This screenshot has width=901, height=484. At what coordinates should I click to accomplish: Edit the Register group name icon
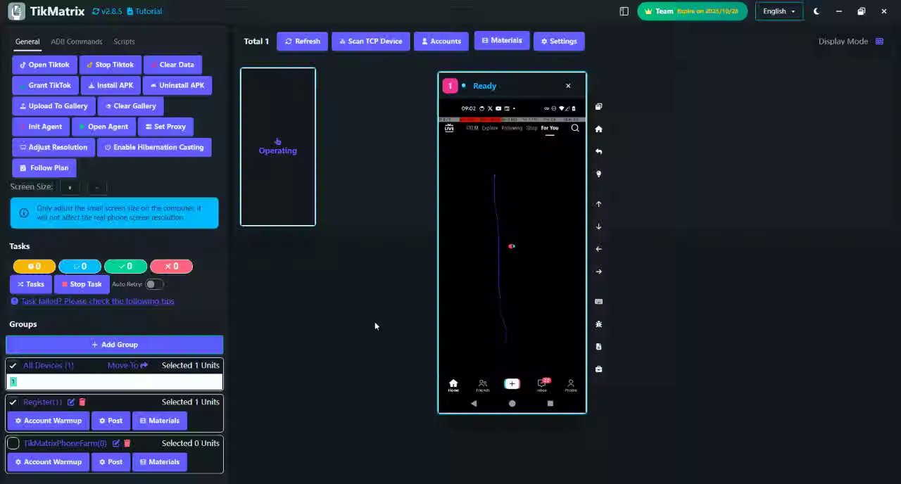(70, 402)
